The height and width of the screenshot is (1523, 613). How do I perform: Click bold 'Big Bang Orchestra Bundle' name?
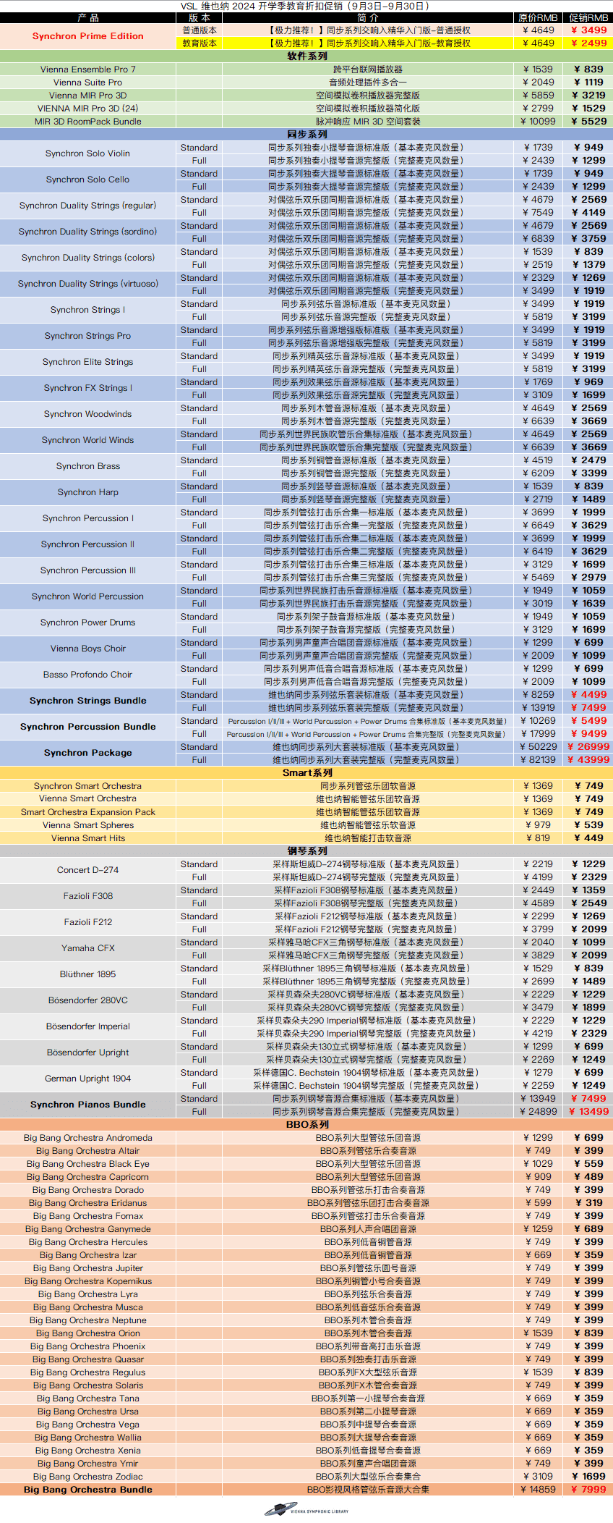click(x=88, y=1490)
